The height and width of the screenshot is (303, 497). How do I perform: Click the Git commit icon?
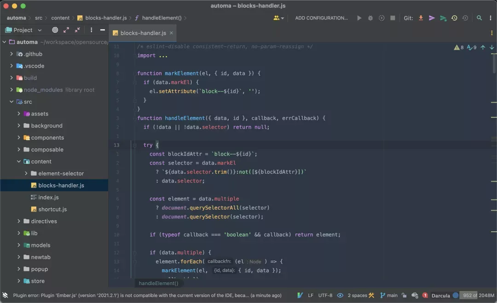pyautogui.click(x=432, y=18)
